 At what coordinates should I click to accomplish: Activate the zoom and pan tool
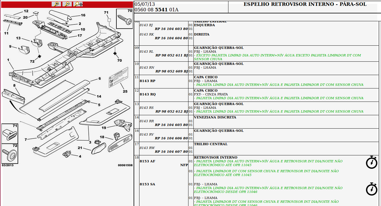tap(78, 4)
